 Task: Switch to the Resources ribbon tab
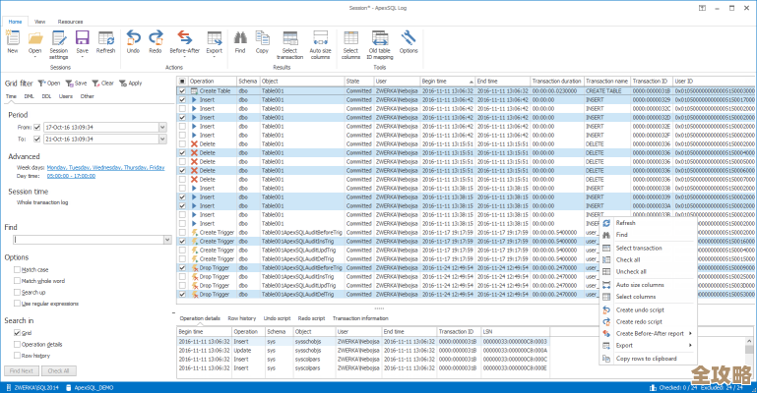pyautogui.click(x=70, y=20)
